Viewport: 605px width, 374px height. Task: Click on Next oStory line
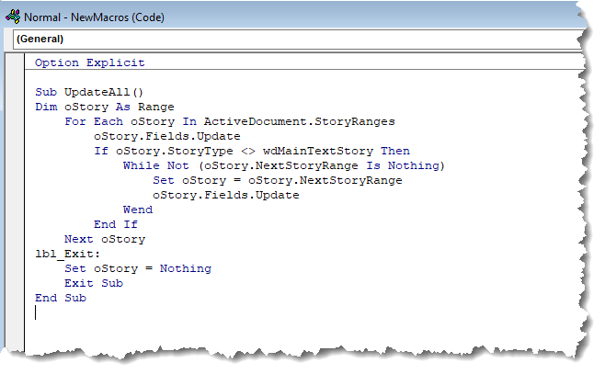[x=105, y=240]
